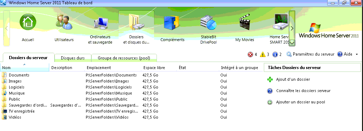
Task: View the 3 warning alerts
Action: [265, 55]
